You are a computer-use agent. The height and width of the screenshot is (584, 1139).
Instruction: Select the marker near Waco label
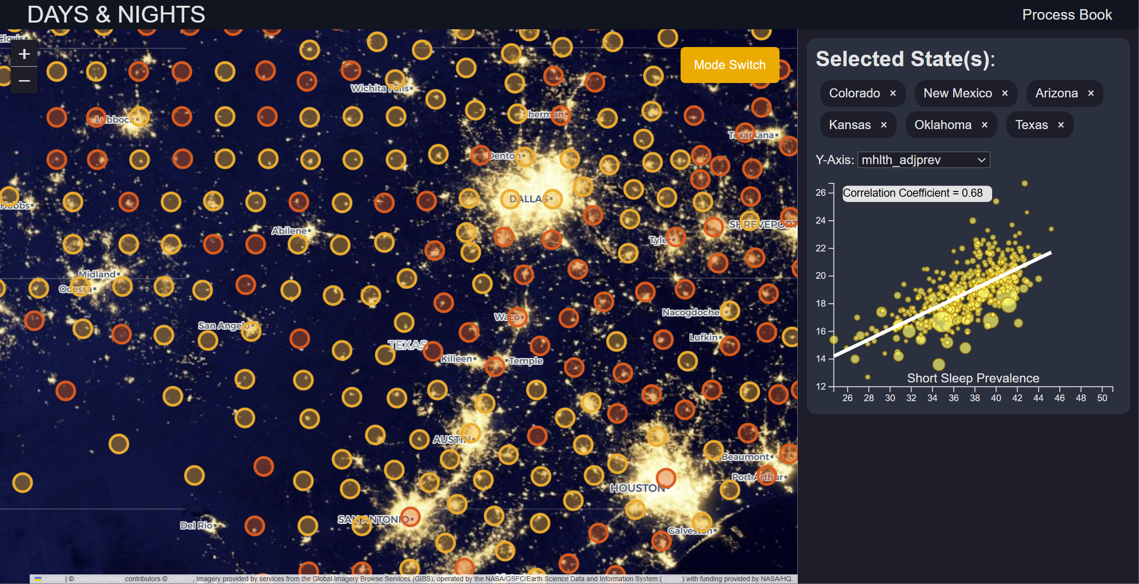[x=517, y=317]
